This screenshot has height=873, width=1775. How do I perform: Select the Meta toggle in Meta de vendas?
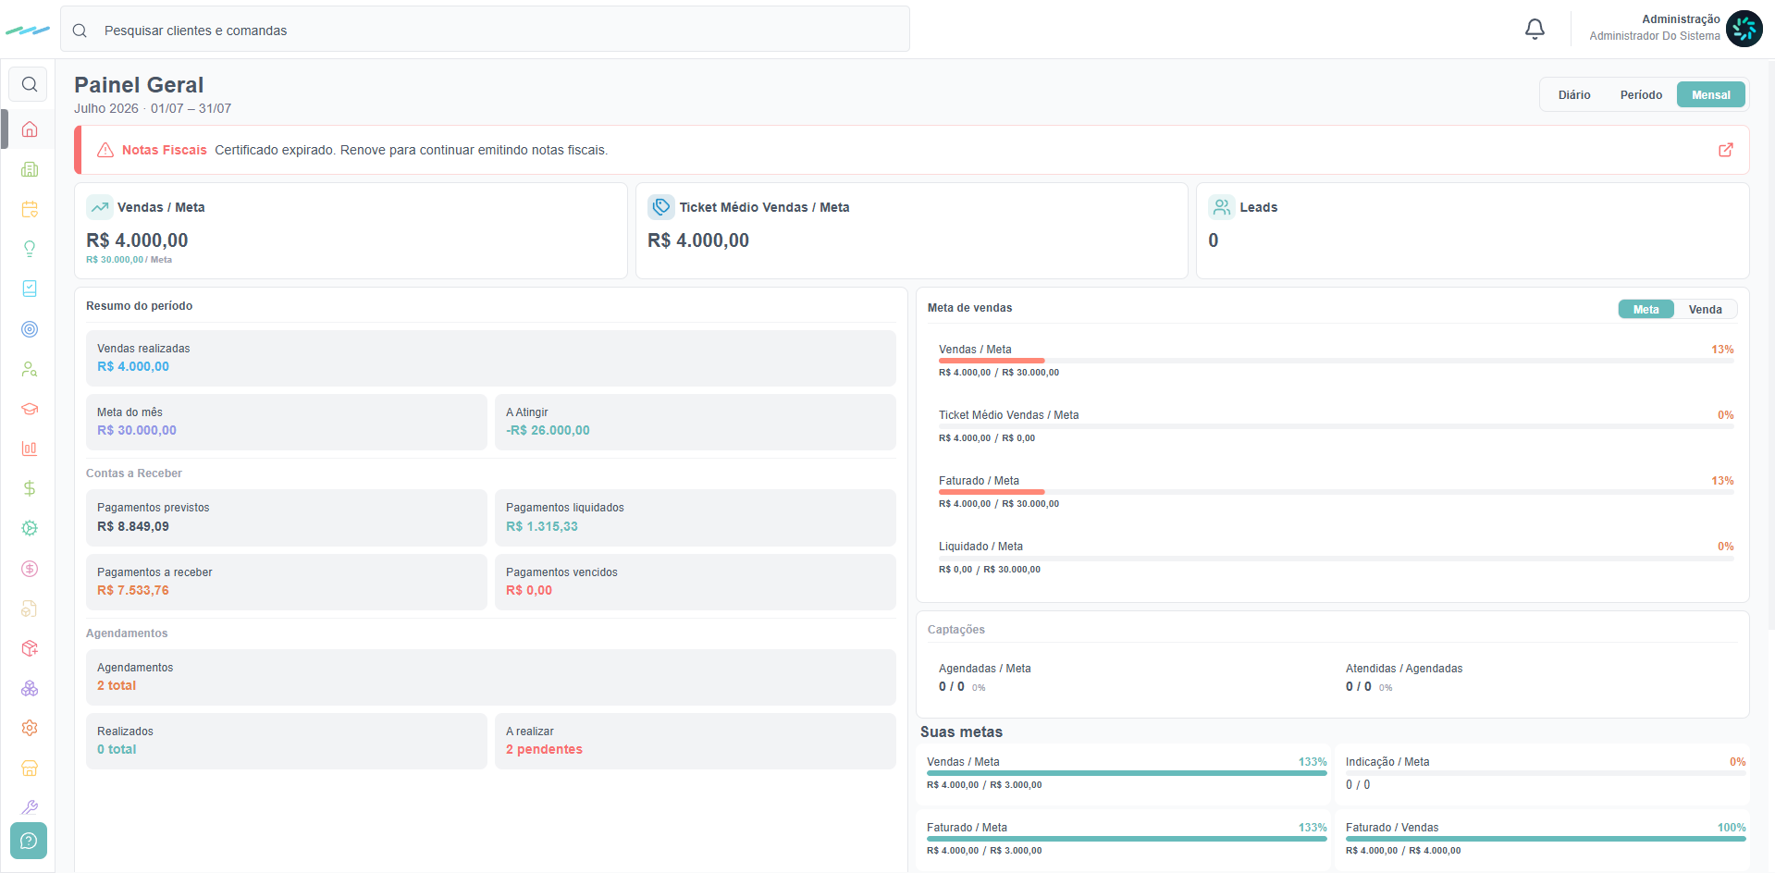point(1646,310)
